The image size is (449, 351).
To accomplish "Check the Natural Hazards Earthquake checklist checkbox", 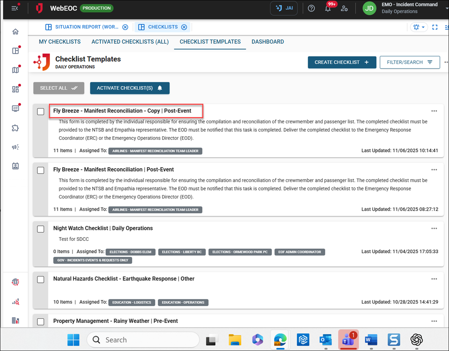I will pos(40,279).
